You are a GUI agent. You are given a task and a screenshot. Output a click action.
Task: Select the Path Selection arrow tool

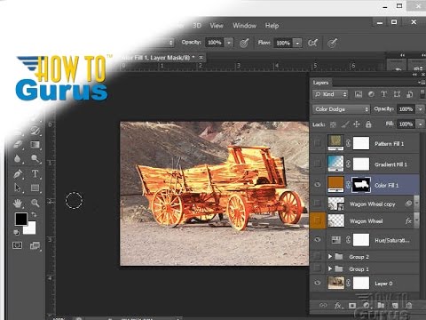coord(18,188)
